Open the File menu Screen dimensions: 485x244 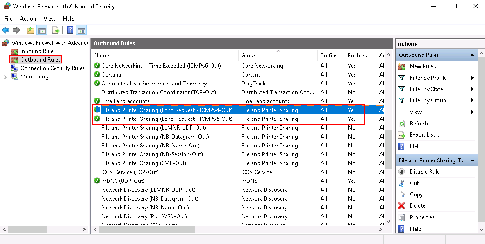pos(8,19)
